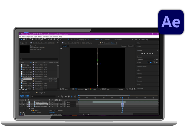
Task: Select the Hand tool in toolbar
Action: click(x=24, y=39)
